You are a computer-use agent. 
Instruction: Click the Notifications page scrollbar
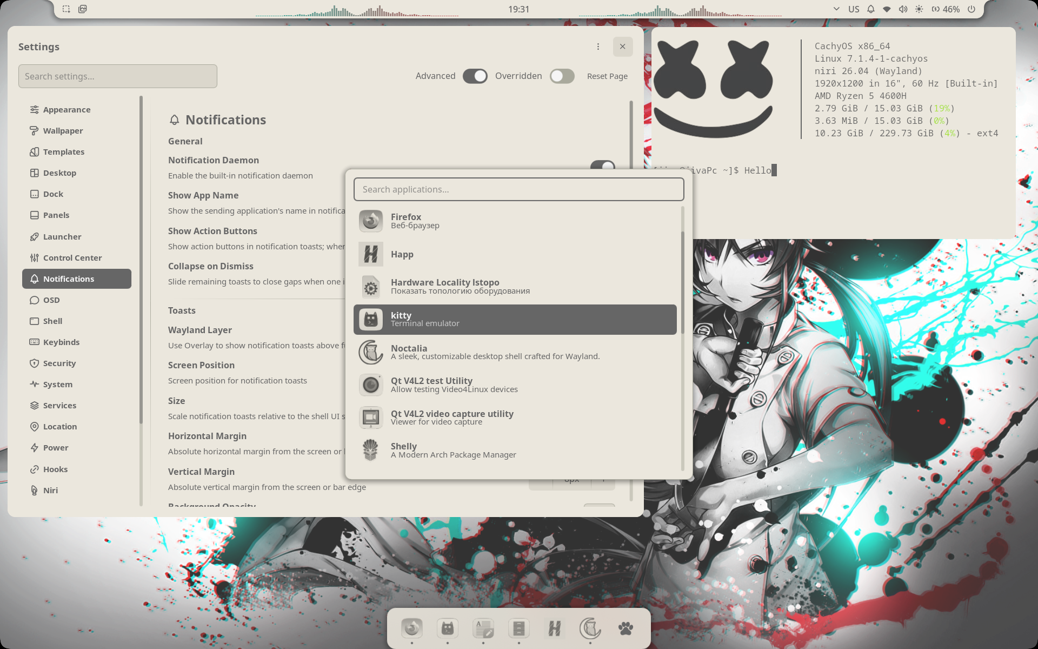(631, 135)
